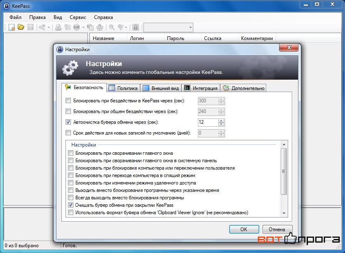Click the settings list scroll down arrow
Screen dimensions: 345x253
284,213
